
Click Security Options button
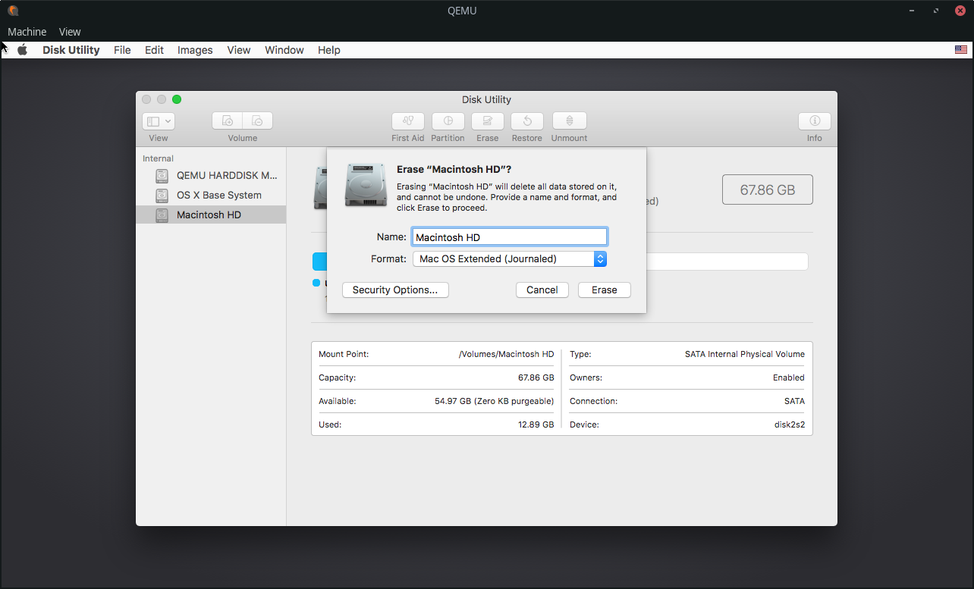point(395,290)
